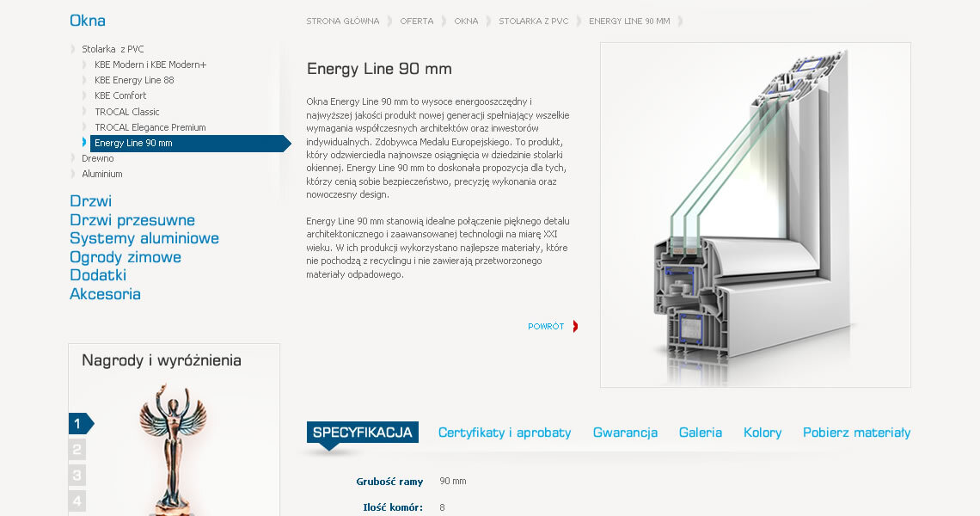Show award slide number 3
This screenshot has height=516, width=980.
tap(77, 475)
